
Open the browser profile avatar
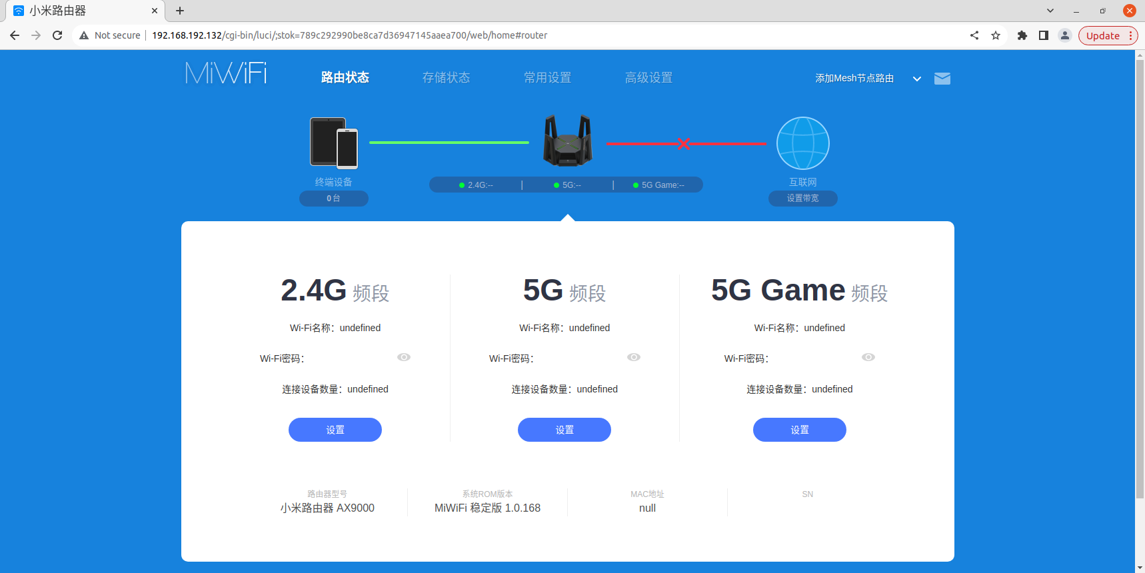(1065, 35)
